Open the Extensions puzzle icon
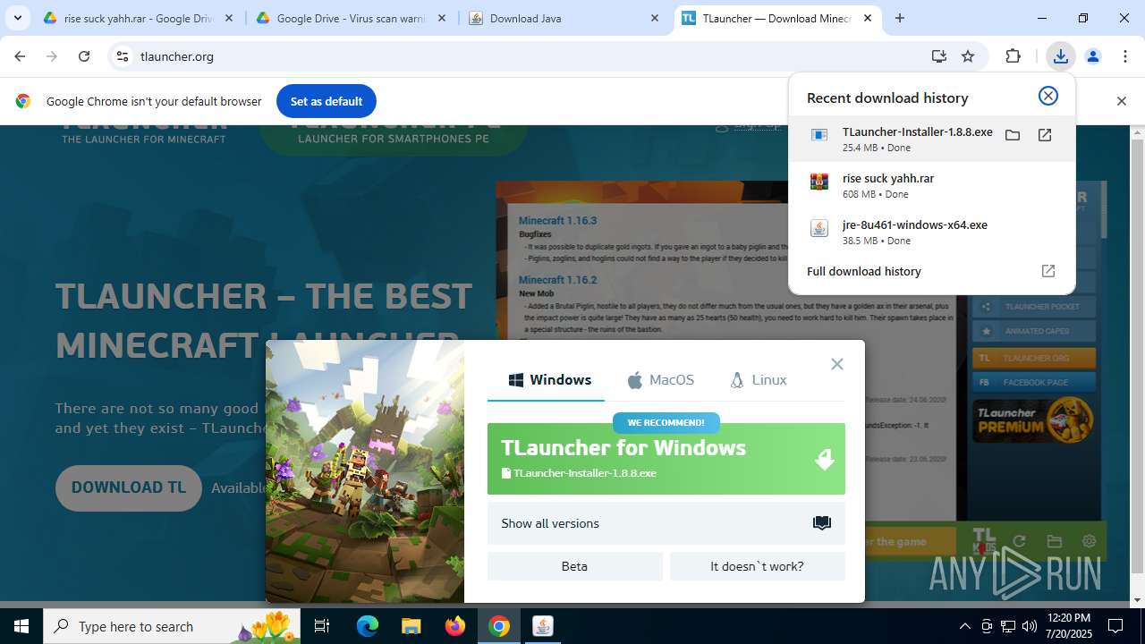 point(1013,56)
